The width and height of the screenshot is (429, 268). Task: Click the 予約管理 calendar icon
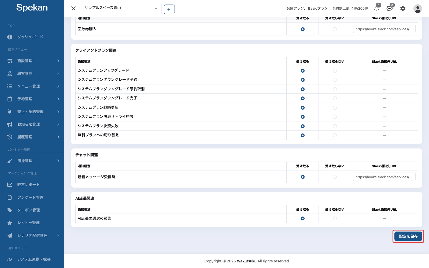10,99
